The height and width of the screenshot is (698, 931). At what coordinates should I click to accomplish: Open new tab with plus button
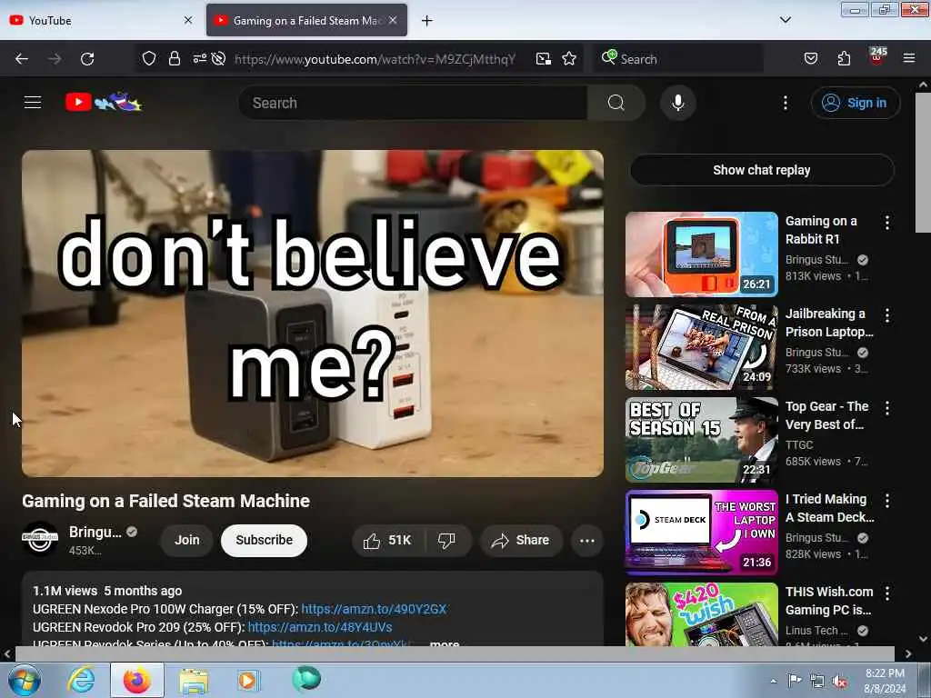tap(427, 21)
